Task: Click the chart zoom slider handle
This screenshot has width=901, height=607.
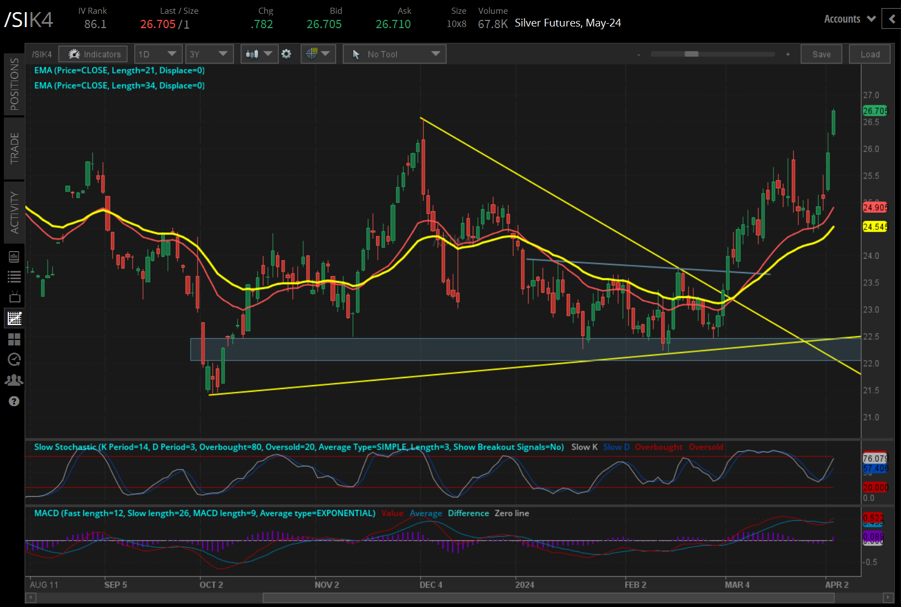Action: [x=691, y=54]
